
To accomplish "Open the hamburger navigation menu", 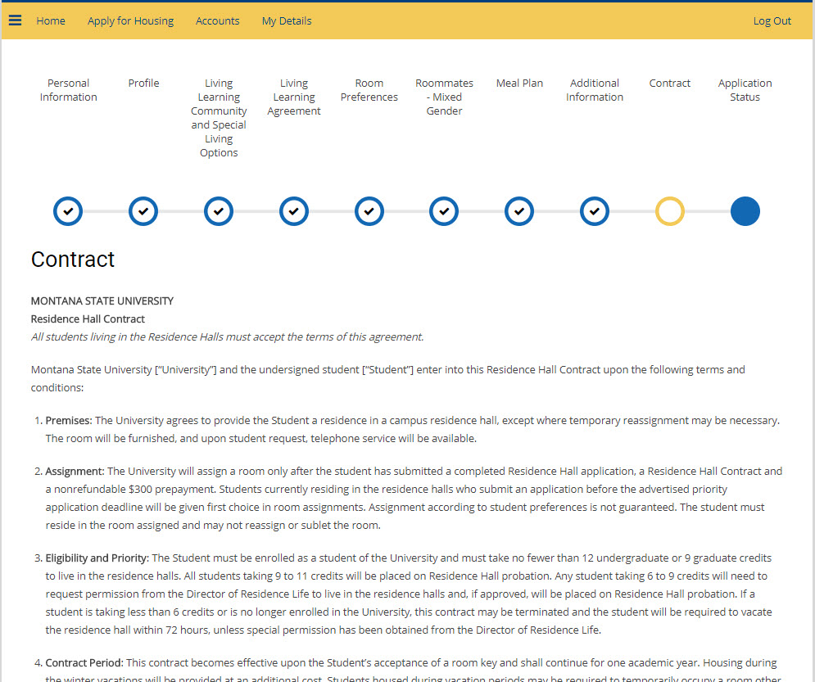I will (x=15, y=20).
